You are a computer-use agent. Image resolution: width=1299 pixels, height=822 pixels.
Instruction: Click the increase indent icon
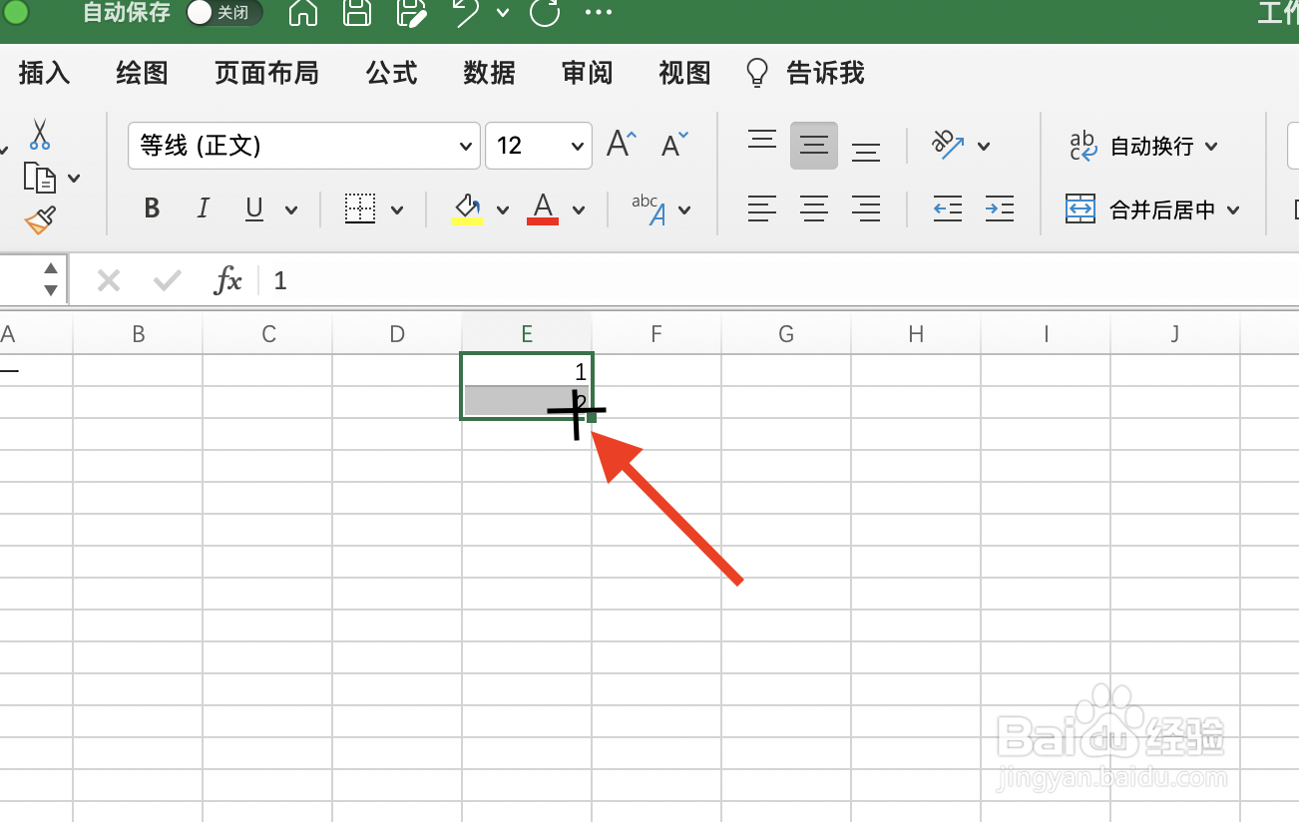[x=999, y=209]
